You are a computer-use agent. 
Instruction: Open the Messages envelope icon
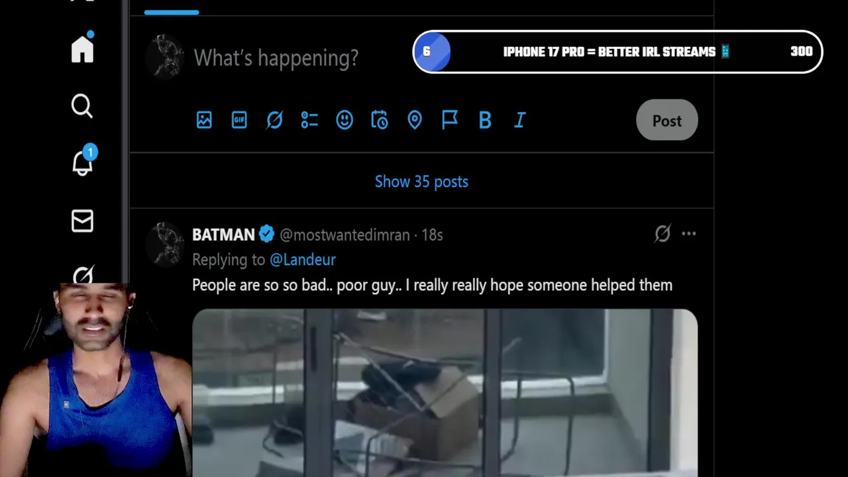pos(82,221)
